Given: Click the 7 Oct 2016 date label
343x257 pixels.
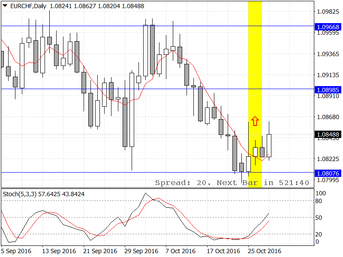Looking at the screenshot, I should [x=181, y=251].
